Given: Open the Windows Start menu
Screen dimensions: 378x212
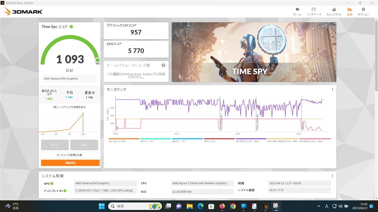Looking at the screenshot, I should 102,206.
